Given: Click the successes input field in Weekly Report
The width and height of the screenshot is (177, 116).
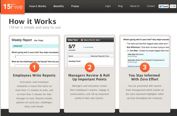Looking at the screenshot, I should (x=37, y=57).
